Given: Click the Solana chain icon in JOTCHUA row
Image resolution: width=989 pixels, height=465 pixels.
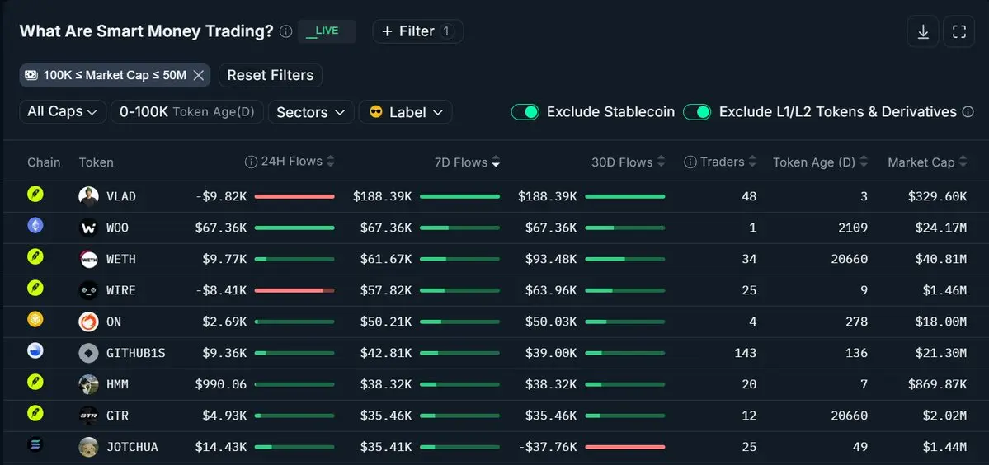Looking at the screenshot, I should 35,445.
